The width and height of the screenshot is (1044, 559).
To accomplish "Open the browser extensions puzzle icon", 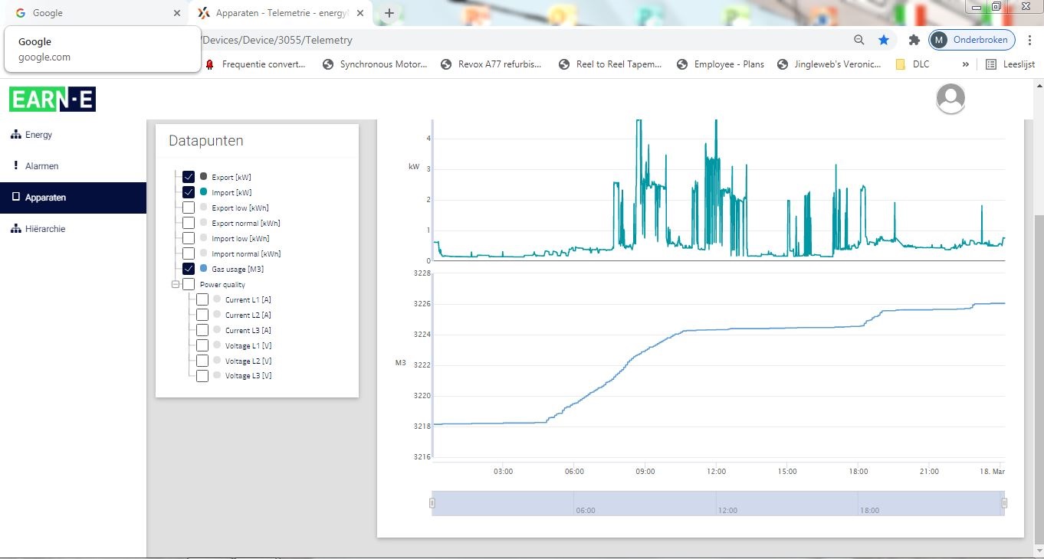I will click(x=914, y=40).
